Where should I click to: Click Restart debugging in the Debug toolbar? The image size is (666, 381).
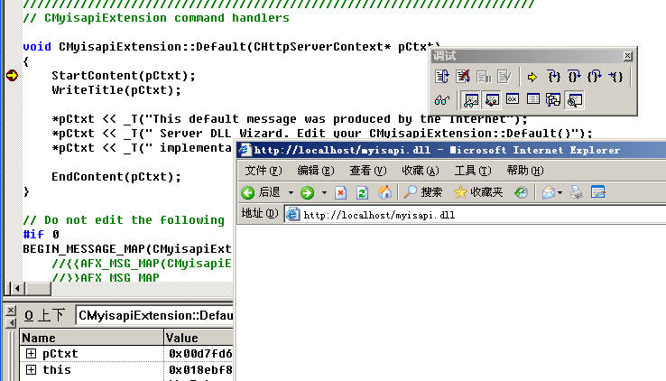click(441, 77)
